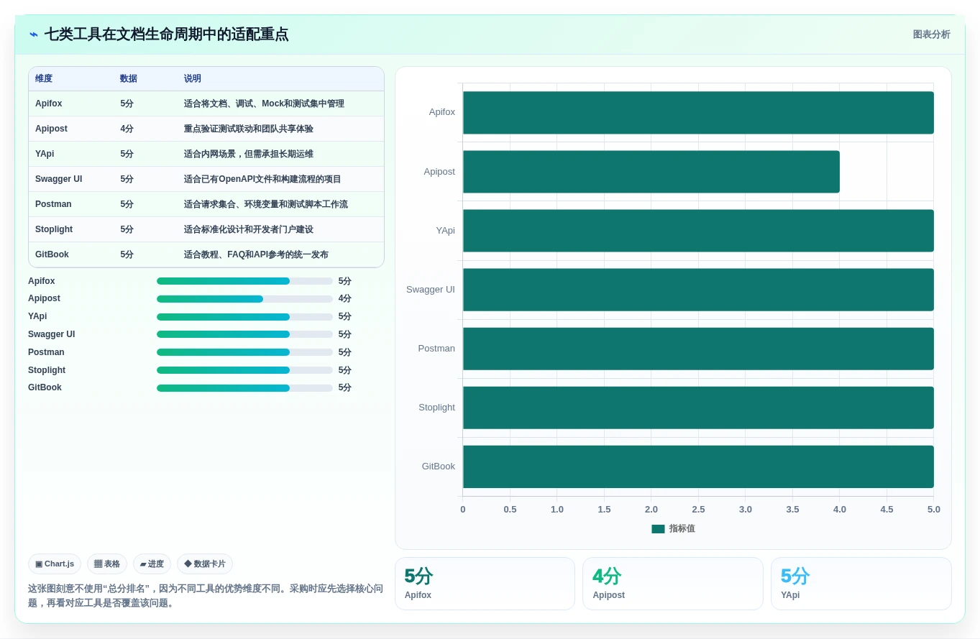Click the page title 七类工具在文档生命周期中的适配重点
980x639 pixels.
click(x=166, y=35)
